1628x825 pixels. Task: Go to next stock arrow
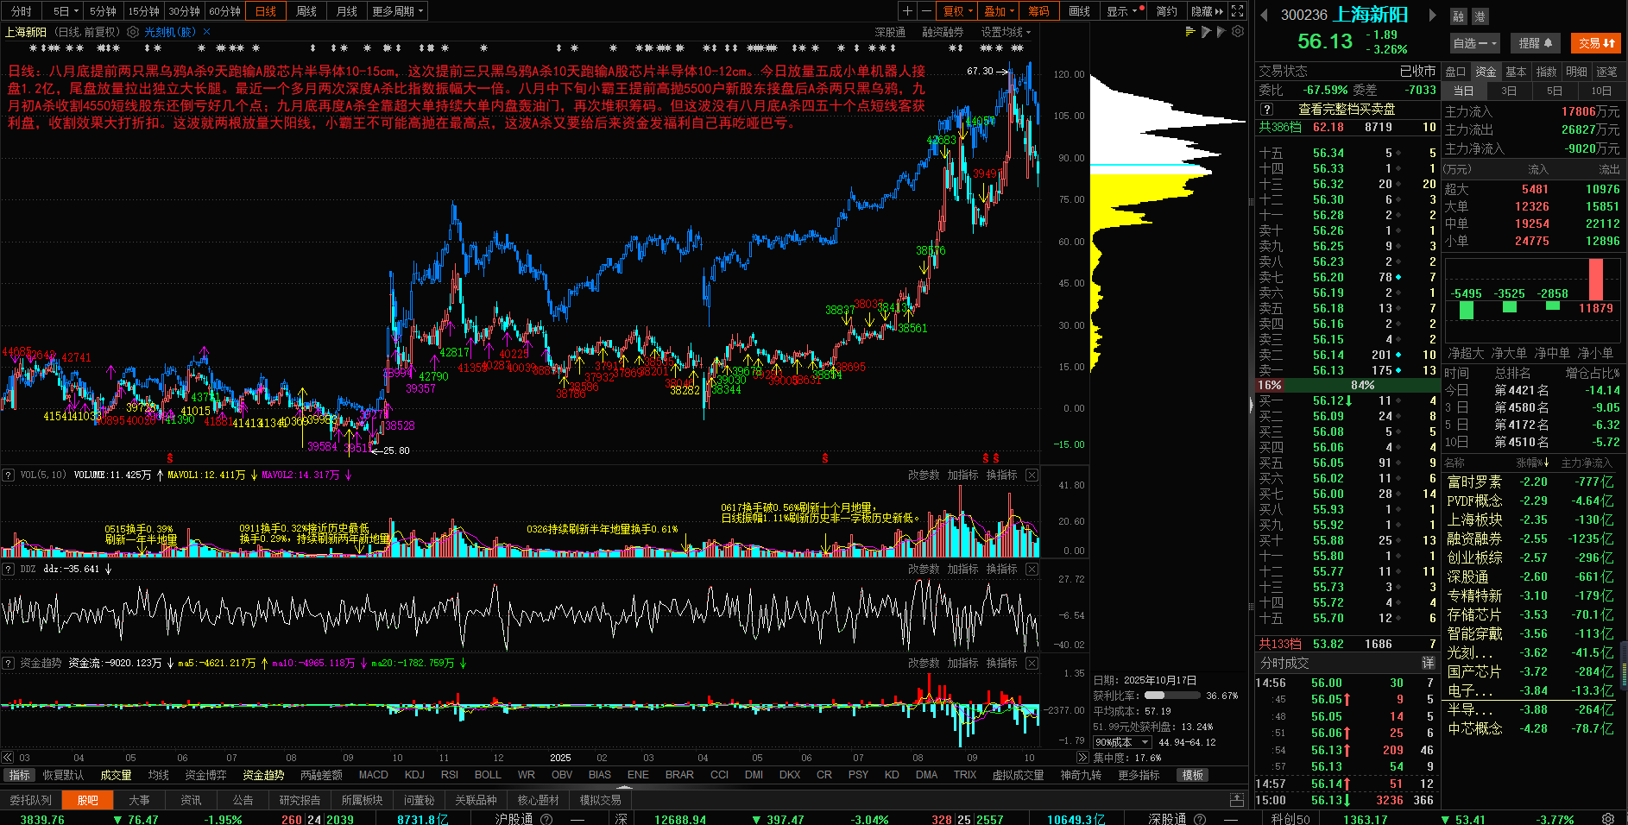click(1432, 15)
